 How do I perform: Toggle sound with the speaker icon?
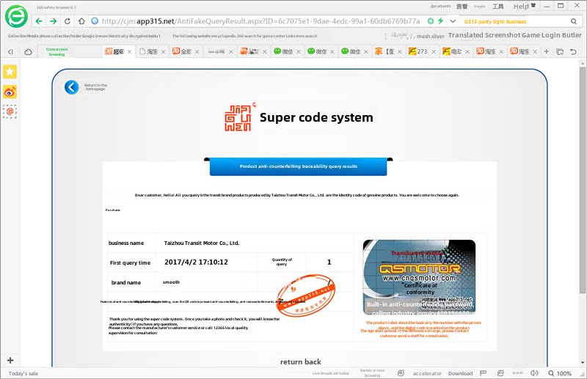click(534, 373)
